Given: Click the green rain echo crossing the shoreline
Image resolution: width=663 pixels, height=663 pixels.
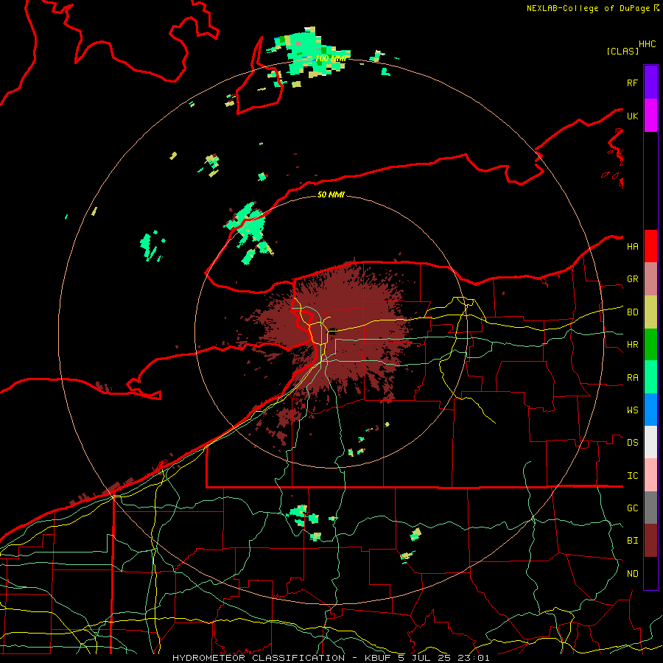Looking at the screenshot, I should click(250, 233).
